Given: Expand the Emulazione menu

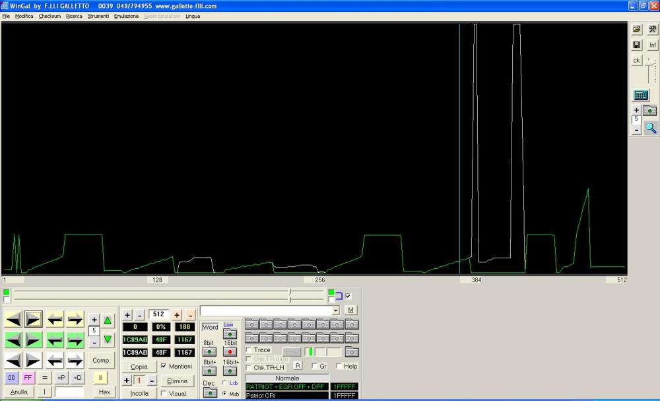Looking at the screenshot, I should 126,16.
